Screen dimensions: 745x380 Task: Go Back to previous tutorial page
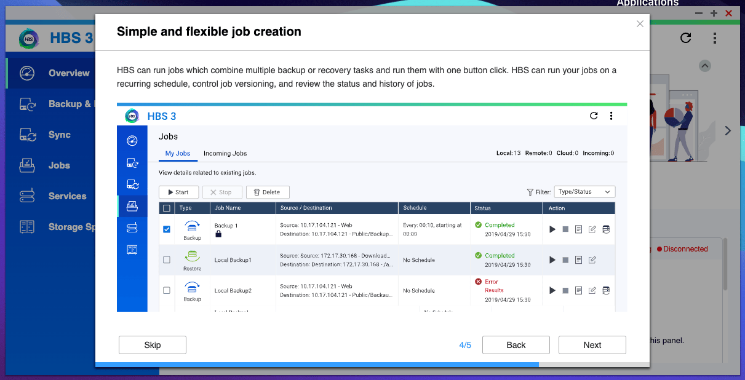pos(516,345)
